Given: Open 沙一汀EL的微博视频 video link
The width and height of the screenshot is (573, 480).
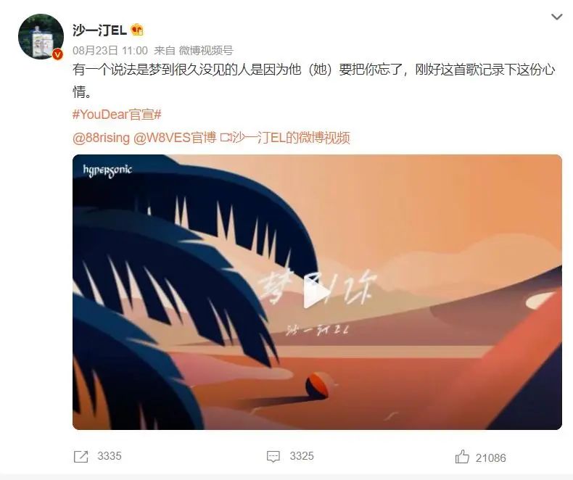Looking at the screenshot, I should tap(292, 138).
